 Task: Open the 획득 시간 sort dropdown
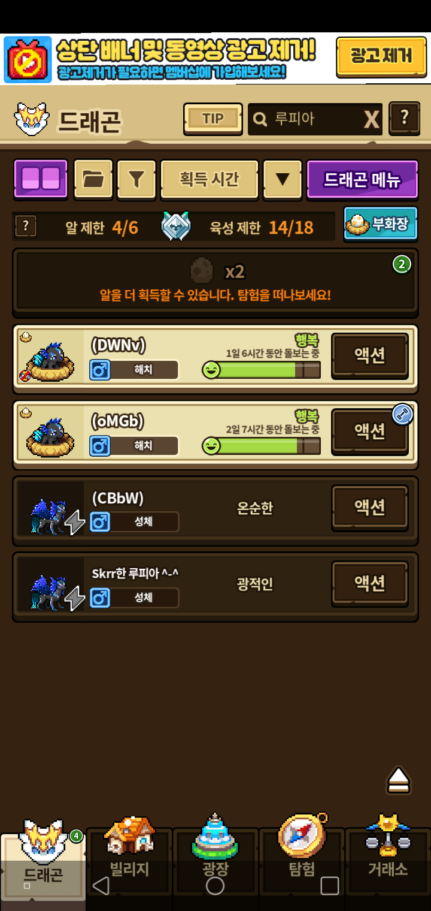coord(210,179)
